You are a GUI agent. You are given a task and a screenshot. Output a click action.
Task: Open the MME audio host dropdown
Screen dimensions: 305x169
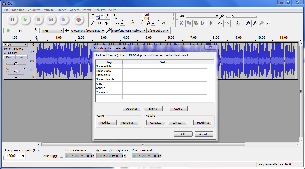(52, 31)
